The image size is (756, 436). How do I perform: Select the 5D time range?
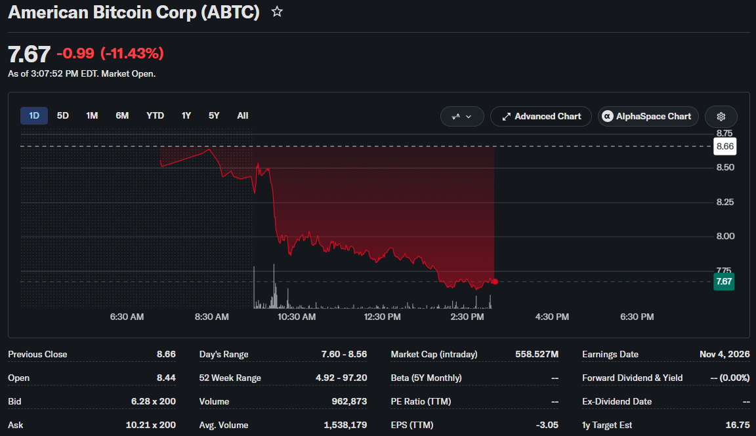coord(63,115)
